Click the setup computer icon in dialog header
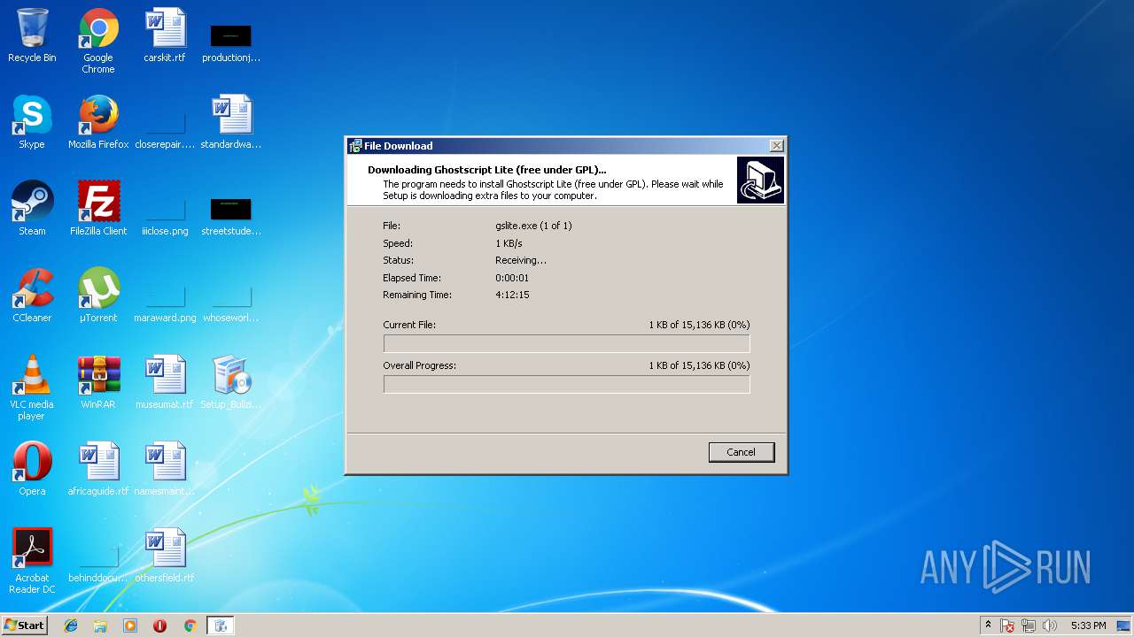 tap(760, 180)
